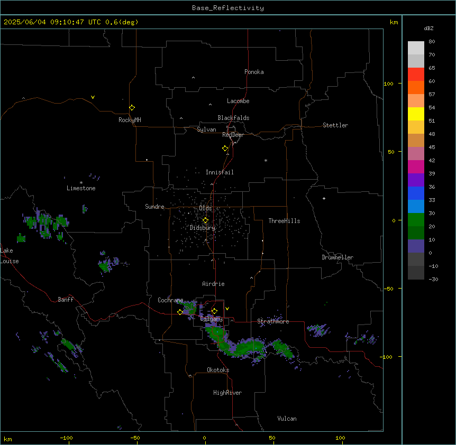The image size is (456, 445).
Task: Click the white caret marker between Innisfail and Olds
Action: click(x=212, y=184)
